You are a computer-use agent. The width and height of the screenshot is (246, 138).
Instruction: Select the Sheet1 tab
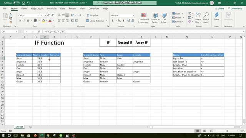[19, 127]
